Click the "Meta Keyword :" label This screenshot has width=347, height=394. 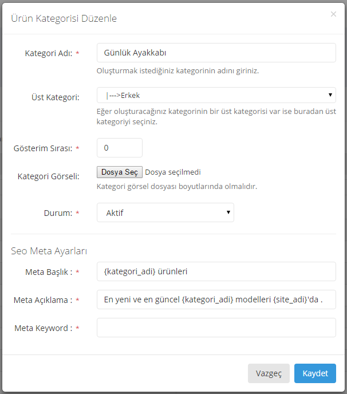point(44,328)
